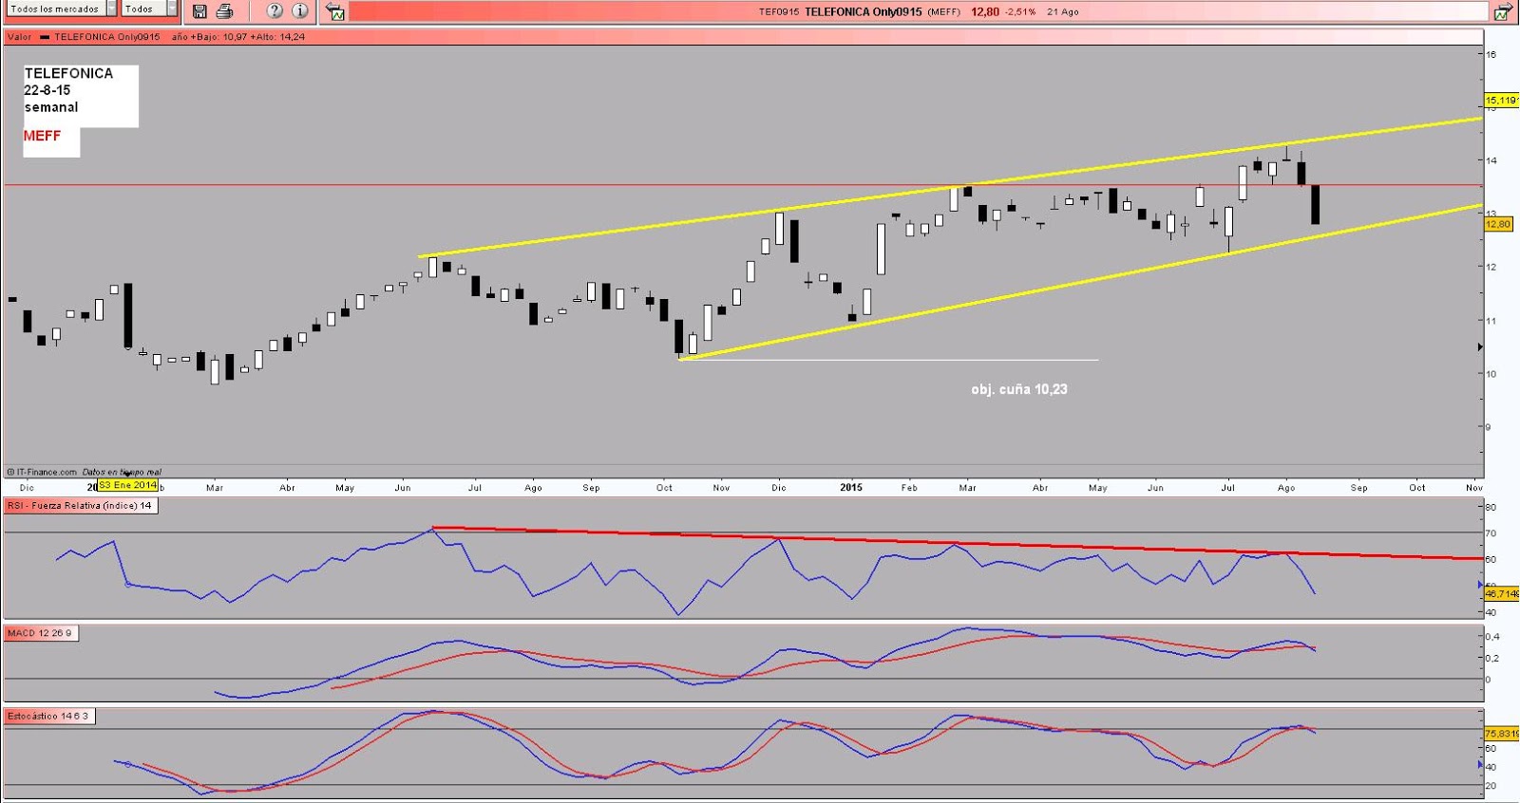Click the '-2,51%' change value in title
This screenshot has width=1520, height=803.
click(x=1020, y=12)
